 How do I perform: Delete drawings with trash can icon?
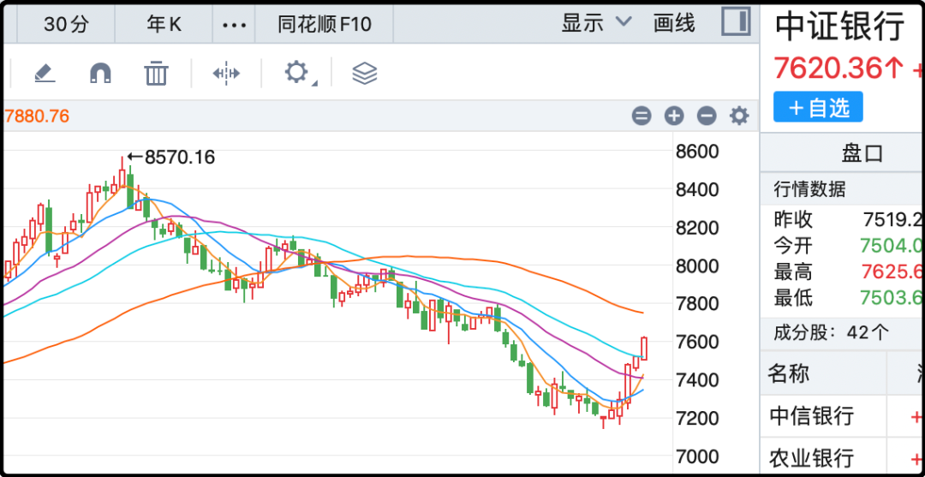point(157,73)
